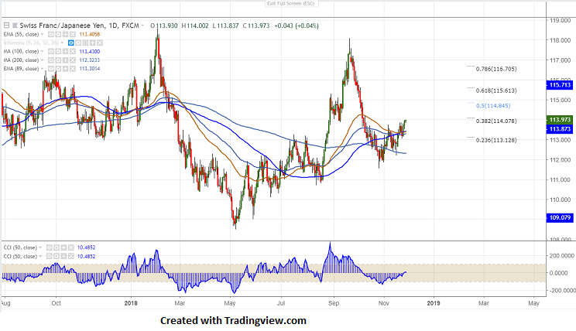
Task: Toggle visibility of the upper CCI (50, close)
Action: pos(50,247)
